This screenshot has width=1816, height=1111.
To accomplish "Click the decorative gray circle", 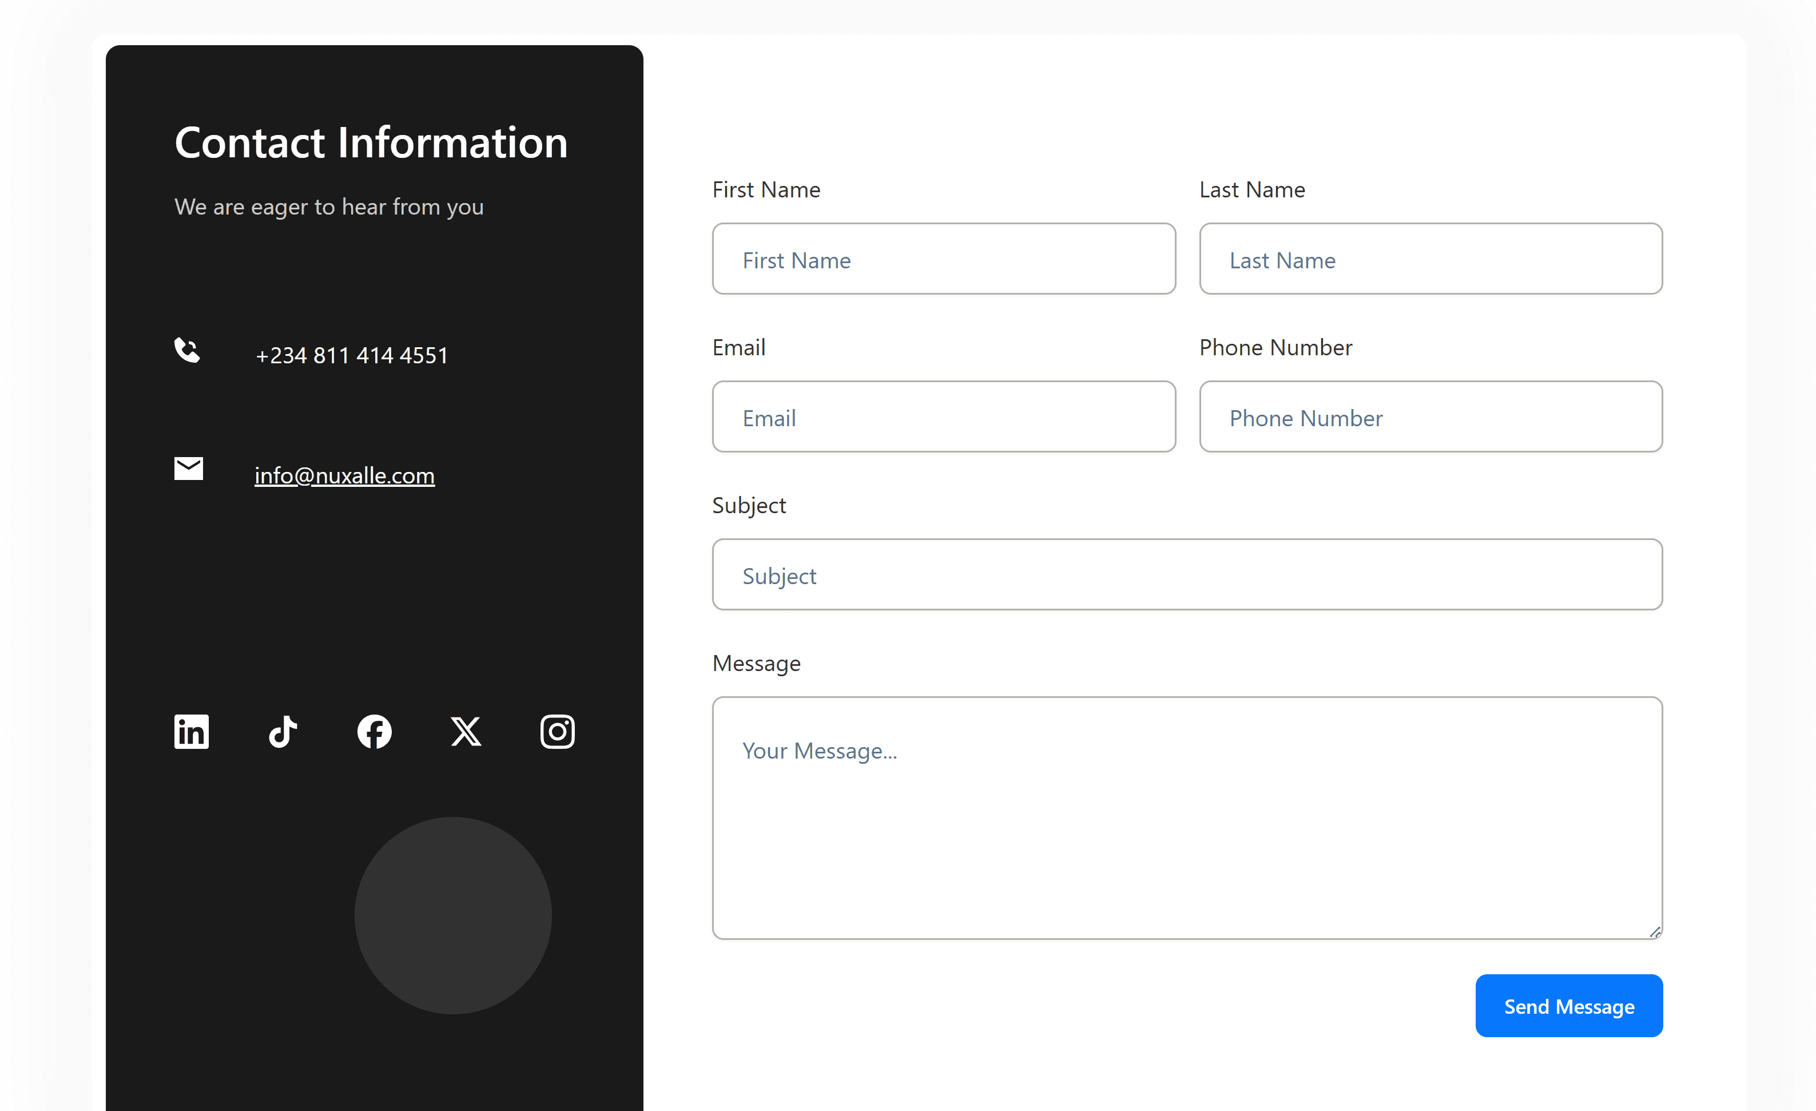I will 452,915.
